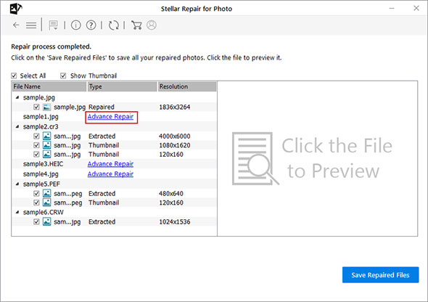Click the 1836x3264 resolution value
The width and height of the screenshot is (428, 302).
(x=175, y=107)
